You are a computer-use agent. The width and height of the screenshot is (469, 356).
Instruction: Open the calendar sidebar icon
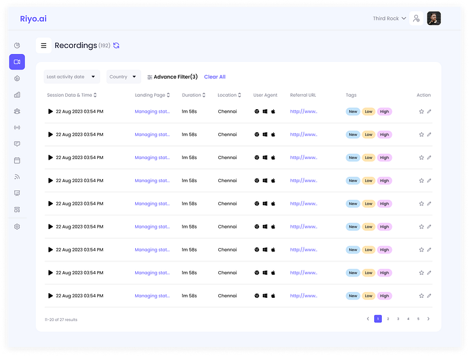[x=17, y=160]
